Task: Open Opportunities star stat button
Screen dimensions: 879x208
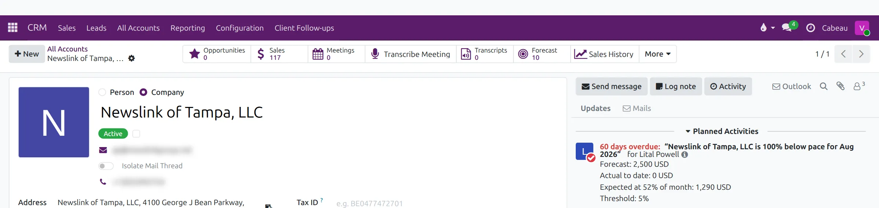Action: pos(217,54)
